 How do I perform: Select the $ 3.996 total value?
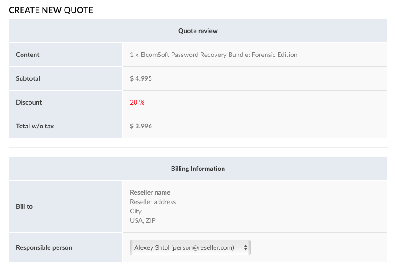(141, 126)
